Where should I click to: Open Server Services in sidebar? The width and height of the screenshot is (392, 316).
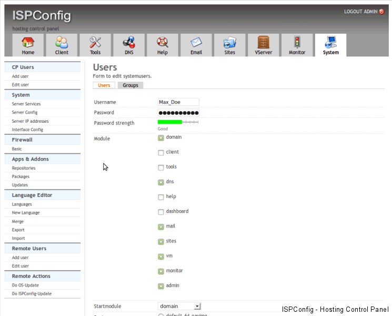coord(26,104)
